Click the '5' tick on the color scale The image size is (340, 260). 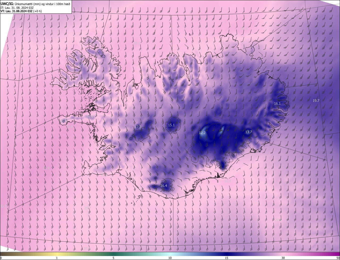[113, 258]
